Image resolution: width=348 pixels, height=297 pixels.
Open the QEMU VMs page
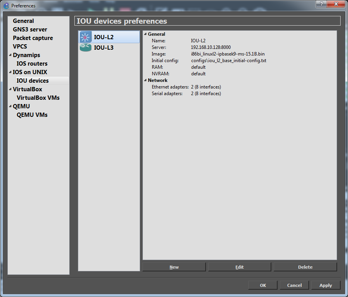click(32, 115)
